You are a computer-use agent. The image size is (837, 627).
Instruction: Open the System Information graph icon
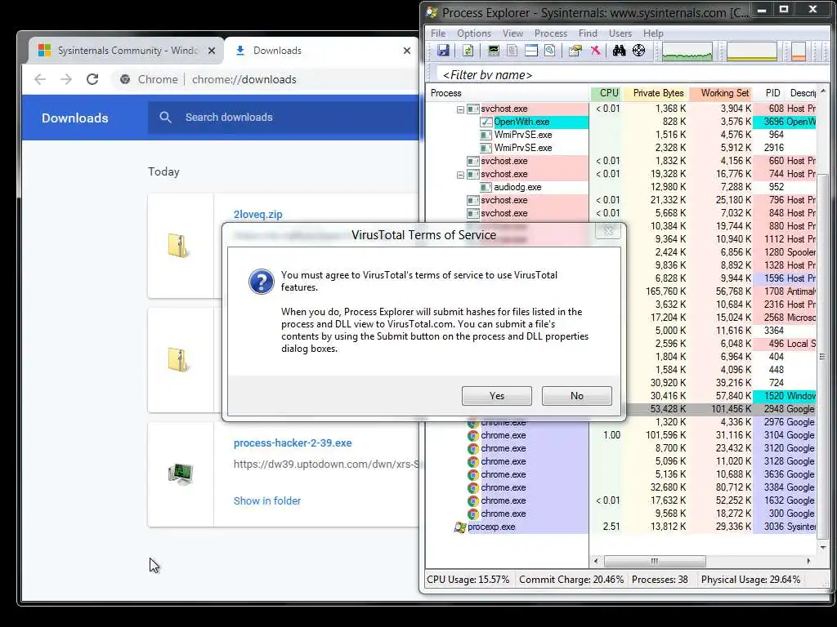493,51
